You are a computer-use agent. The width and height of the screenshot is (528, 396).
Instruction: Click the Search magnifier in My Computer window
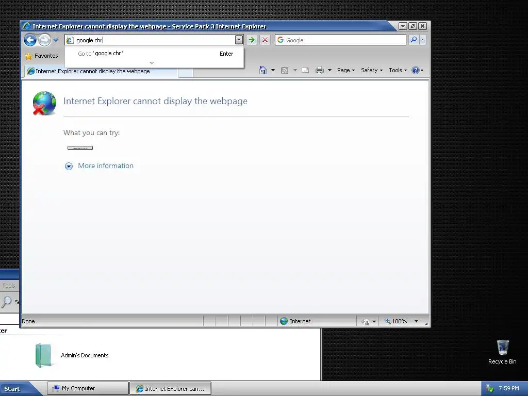pyautogui.click(x=6, y=302)
